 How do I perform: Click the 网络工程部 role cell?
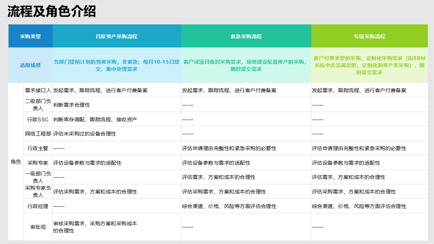click(38, 134)
